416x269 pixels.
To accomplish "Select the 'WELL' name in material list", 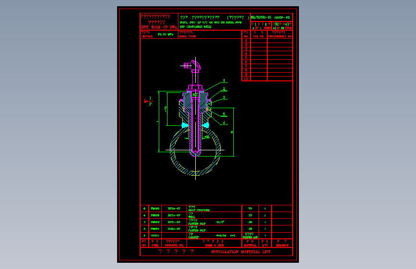I will (x=192, y=217).
